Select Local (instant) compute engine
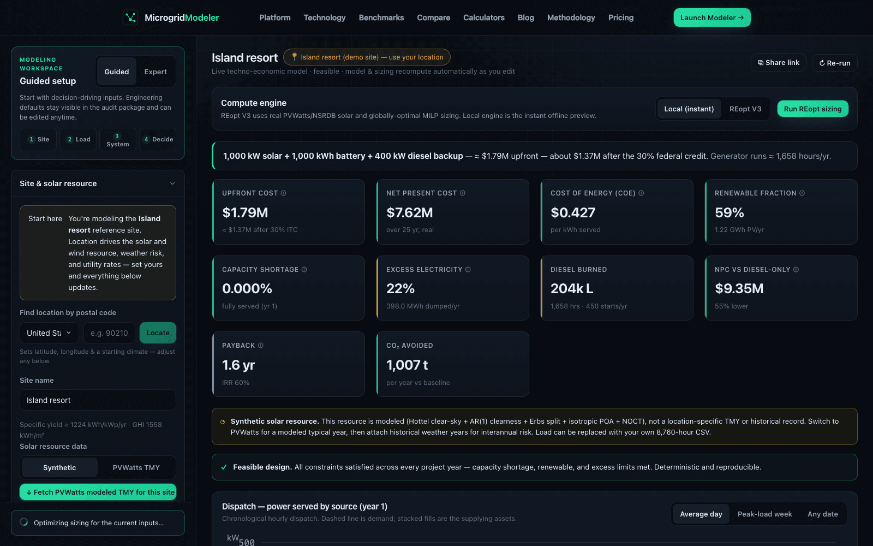 click(x=689, y=109)
